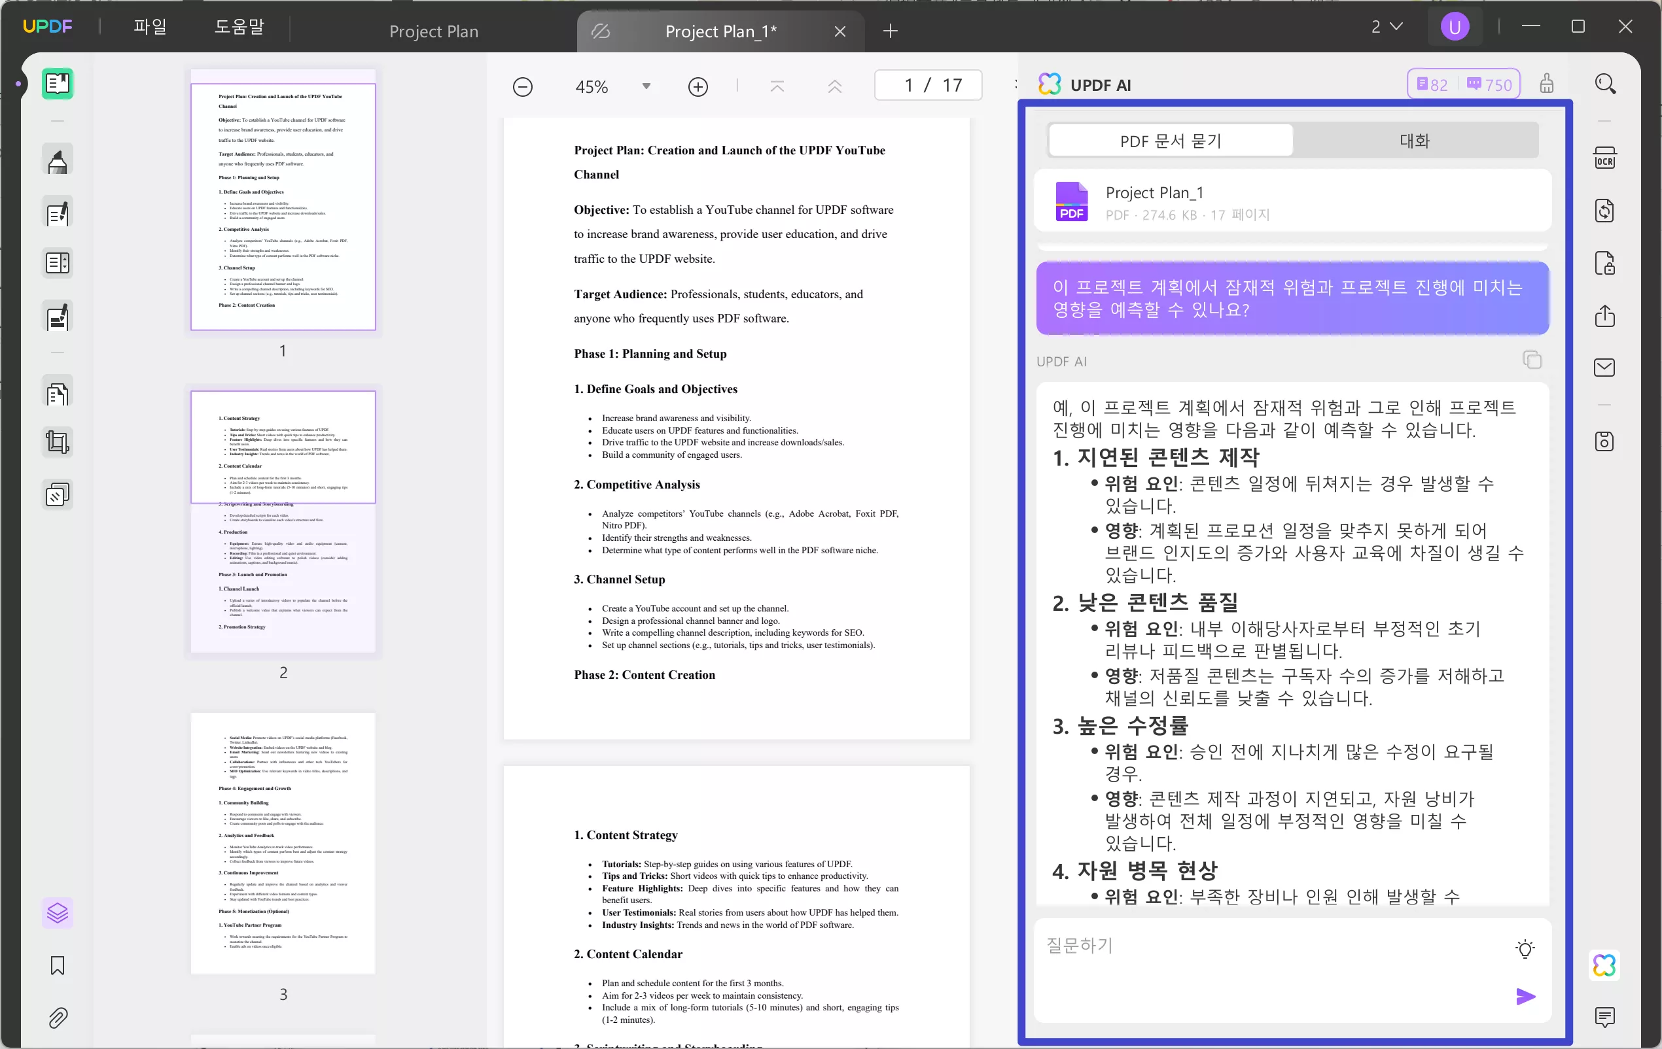1662x1049 pixels.
Task: Open the attachments paperclip panel
Action: tap(58, 1018)
